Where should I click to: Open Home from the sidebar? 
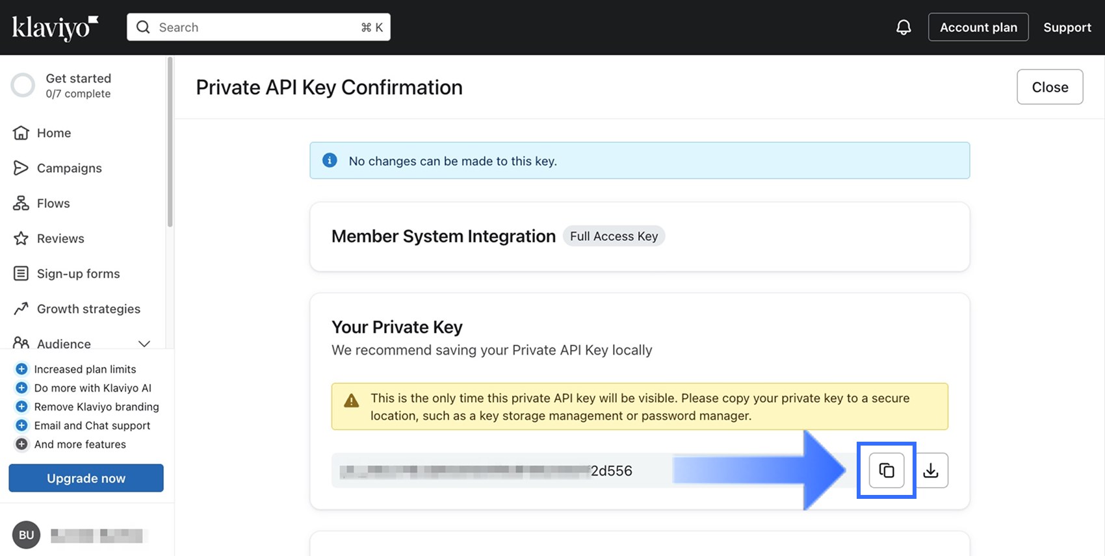(53, 133)
